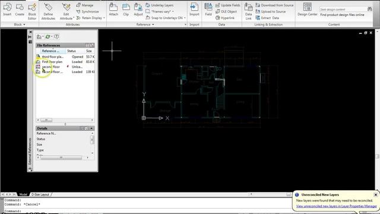Open the Edit Attribute dropdown arrow
Viewport: 380px width, 214px height.
(74, 18)
